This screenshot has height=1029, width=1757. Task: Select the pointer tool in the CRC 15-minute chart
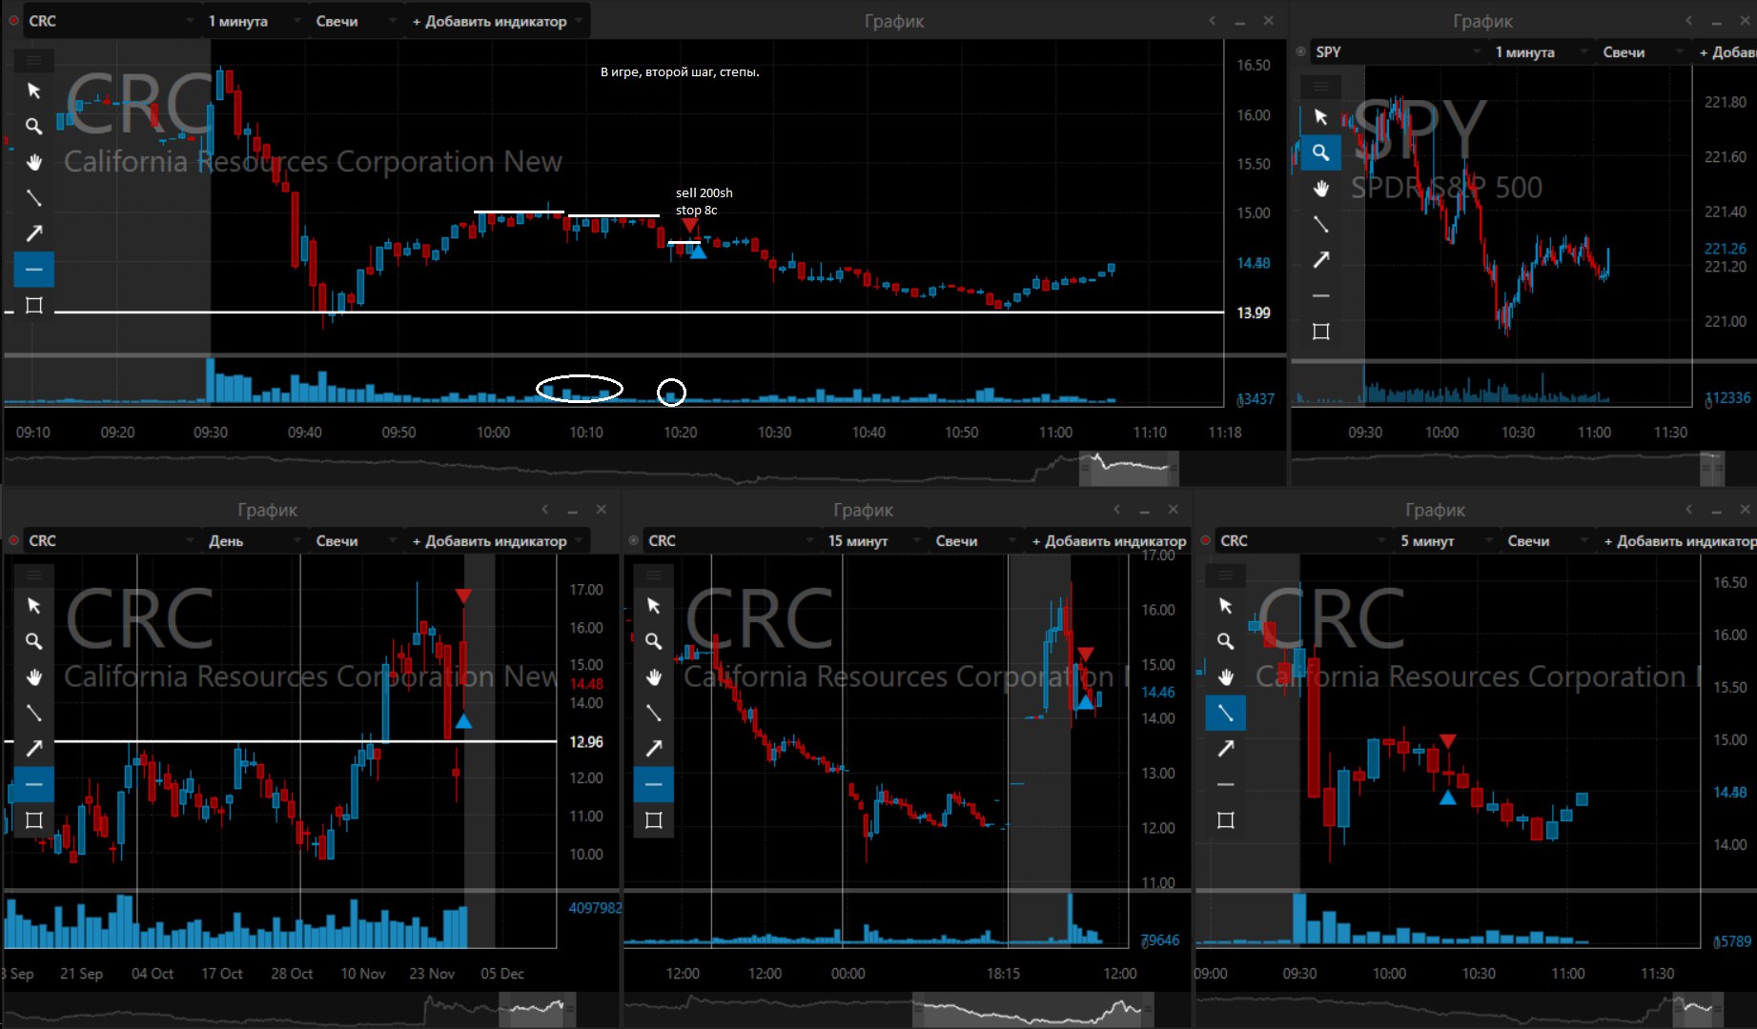coord(653,605)
